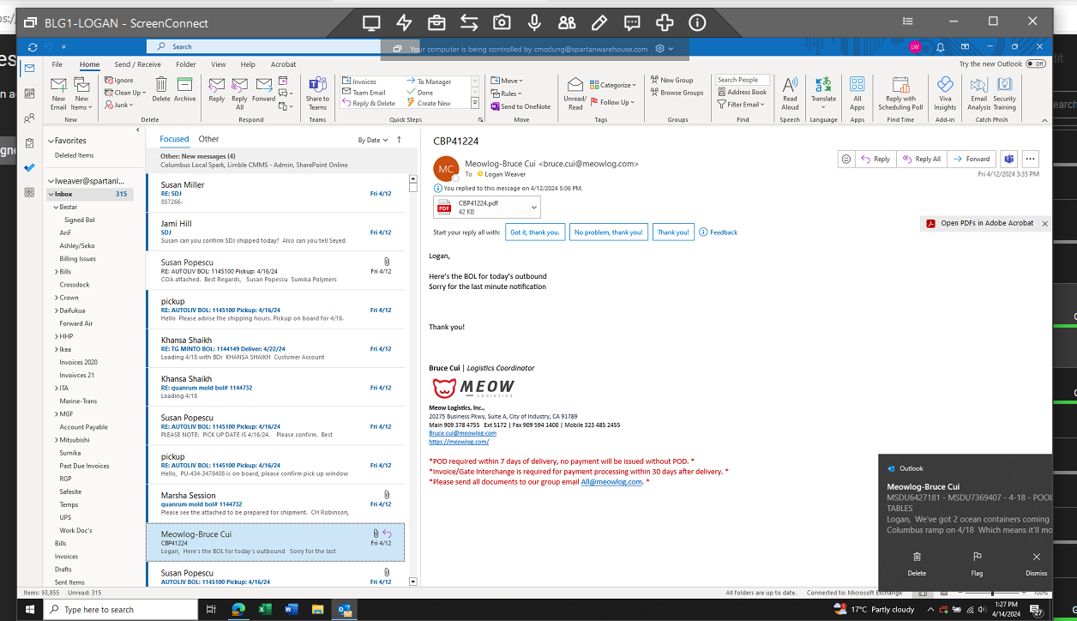Open the Address Book
The image size is (1077, 621).
pos(742,92)
